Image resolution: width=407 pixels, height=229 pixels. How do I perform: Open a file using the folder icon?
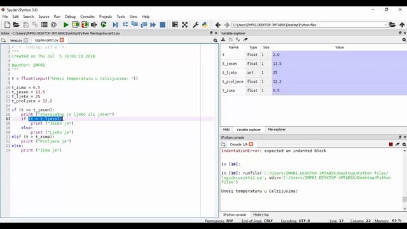16,25
